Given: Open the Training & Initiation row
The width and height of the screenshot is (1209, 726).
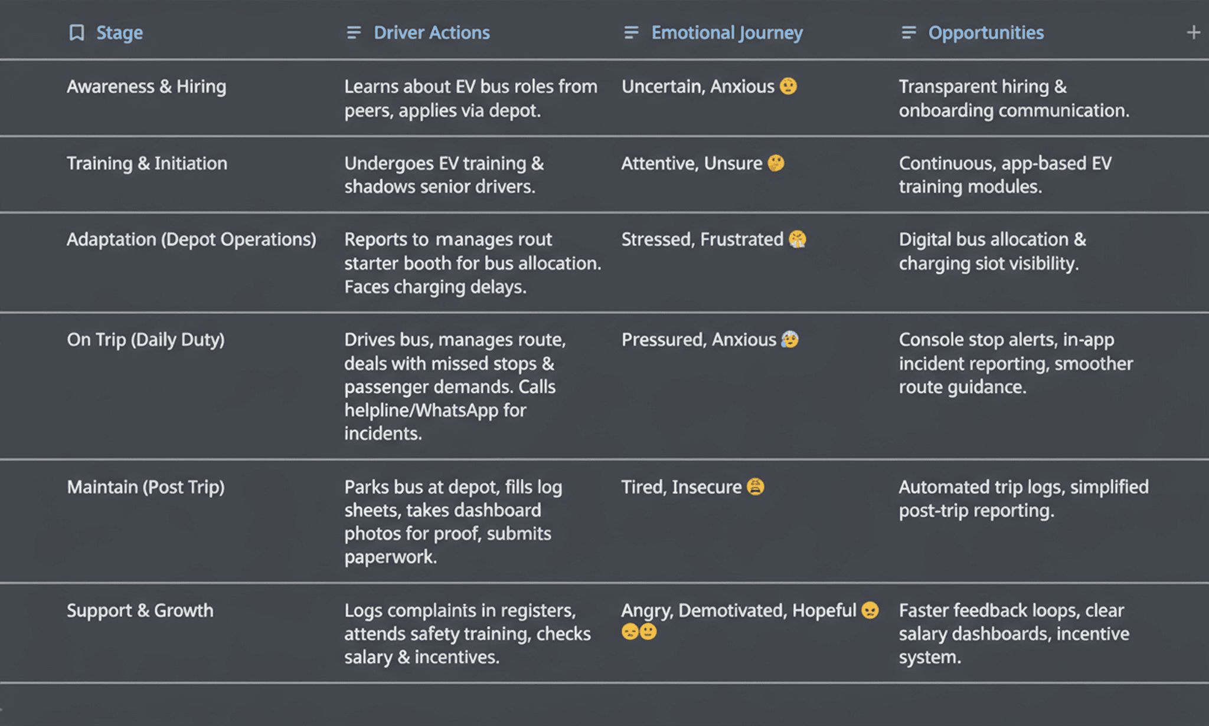Looking at the screenshot, I should click(147, 163).
